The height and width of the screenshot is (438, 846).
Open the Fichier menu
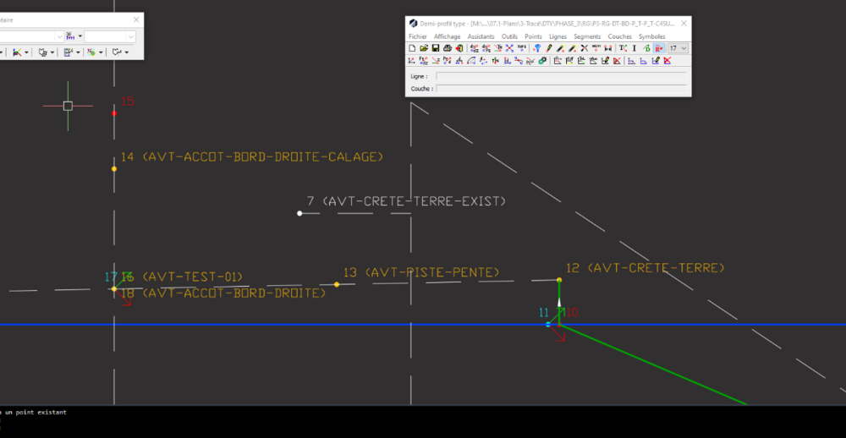point(418,36)
